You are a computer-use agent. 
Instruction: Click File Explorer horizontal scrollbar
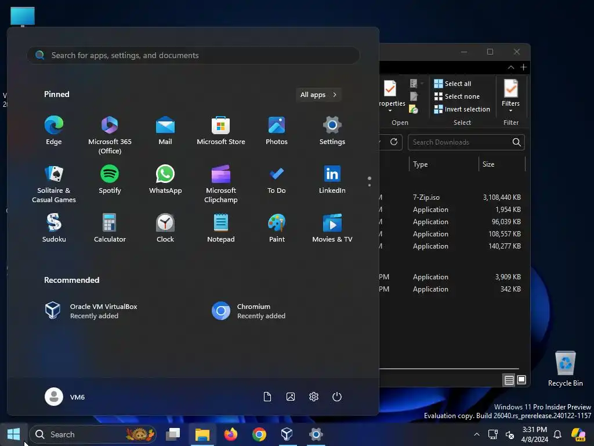tap(449, 368)
